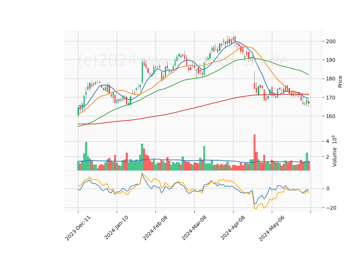Click the Price axis title
Image resolution: width=358 pixels, height=257 pixels.
340,82
